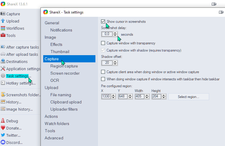Open General in Task settings tree
The width and height of the screenshot is (225, 146).
[x=52, y=23]
